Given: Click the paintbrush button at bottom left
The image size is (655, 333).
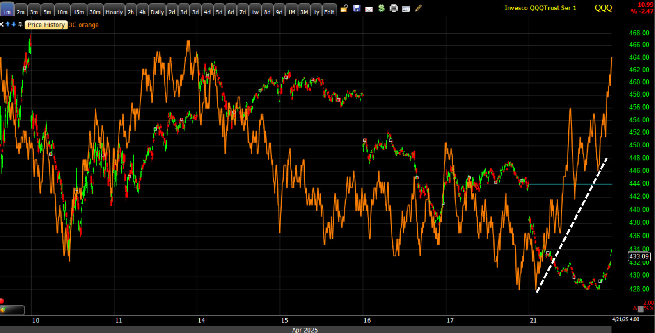Looking at the screenshot, I should pos(12,310).
